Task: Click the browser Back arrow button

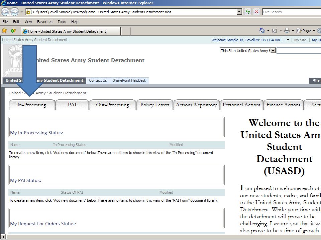Action: pos(5,12)
